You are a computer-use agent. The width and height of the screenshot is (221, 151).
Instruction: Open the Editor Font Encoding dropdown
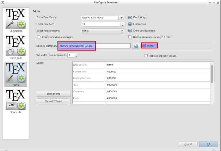click(x=102, y=31)
